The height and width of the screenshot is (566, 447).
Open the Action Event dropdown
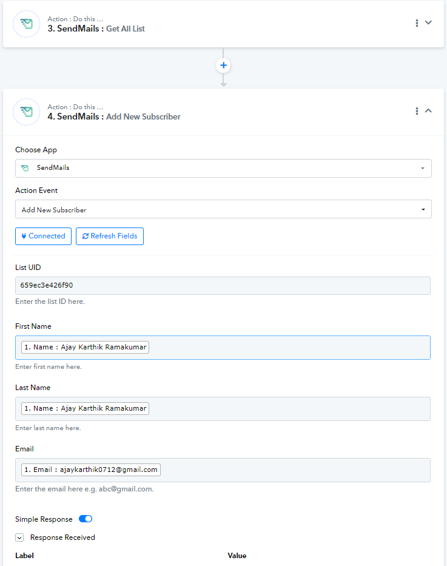click(223, 209)
